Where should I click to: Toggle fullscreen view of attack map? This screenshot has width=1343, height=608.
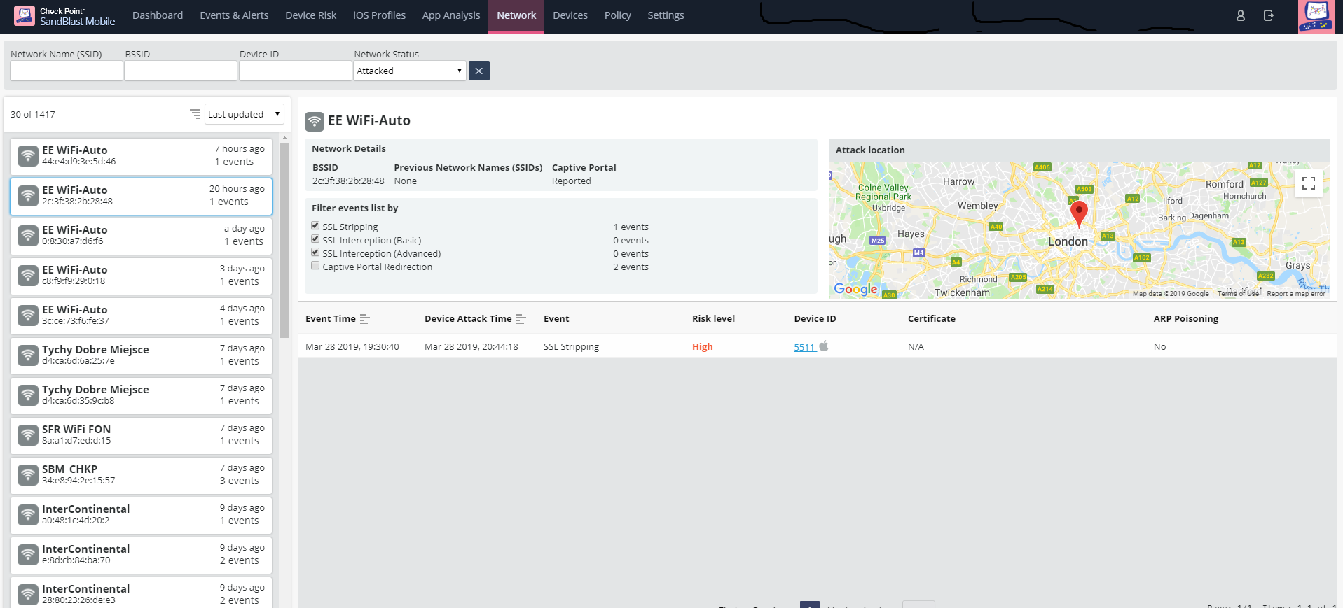coord(1309,183)
